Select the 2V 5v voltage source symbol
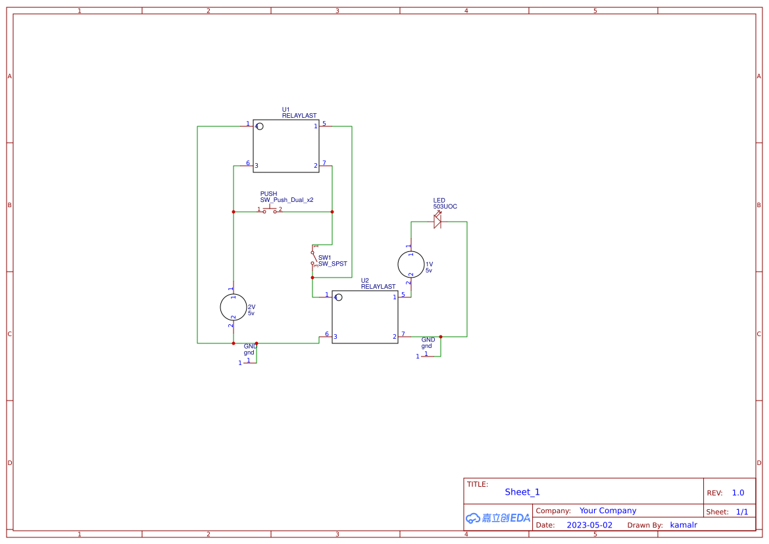The image size is (769, 544). click(233, 307)
